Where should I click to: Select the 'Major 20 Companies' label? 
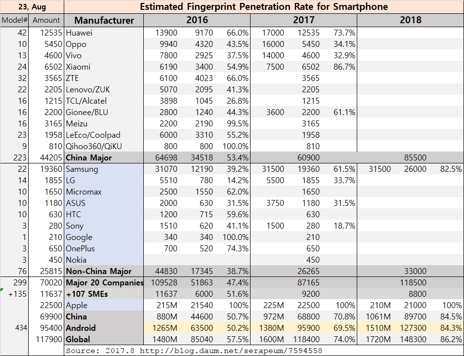(104, 282)
